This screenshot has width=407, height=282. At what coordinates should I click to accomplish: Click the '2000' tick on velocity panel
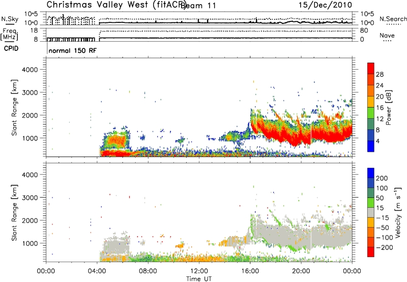(30, 220)
